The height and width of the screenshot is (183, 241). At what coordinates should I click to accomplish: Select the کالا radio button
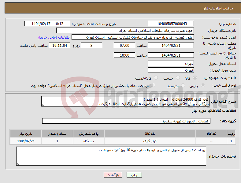click(x=195, y=78)
